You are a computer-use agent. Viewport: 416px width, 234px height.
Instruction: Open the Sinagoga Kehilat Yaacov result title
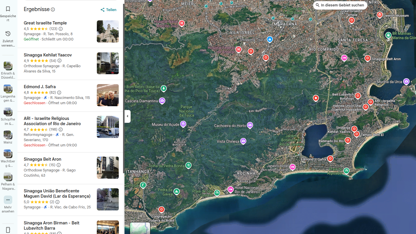[48, 55]
